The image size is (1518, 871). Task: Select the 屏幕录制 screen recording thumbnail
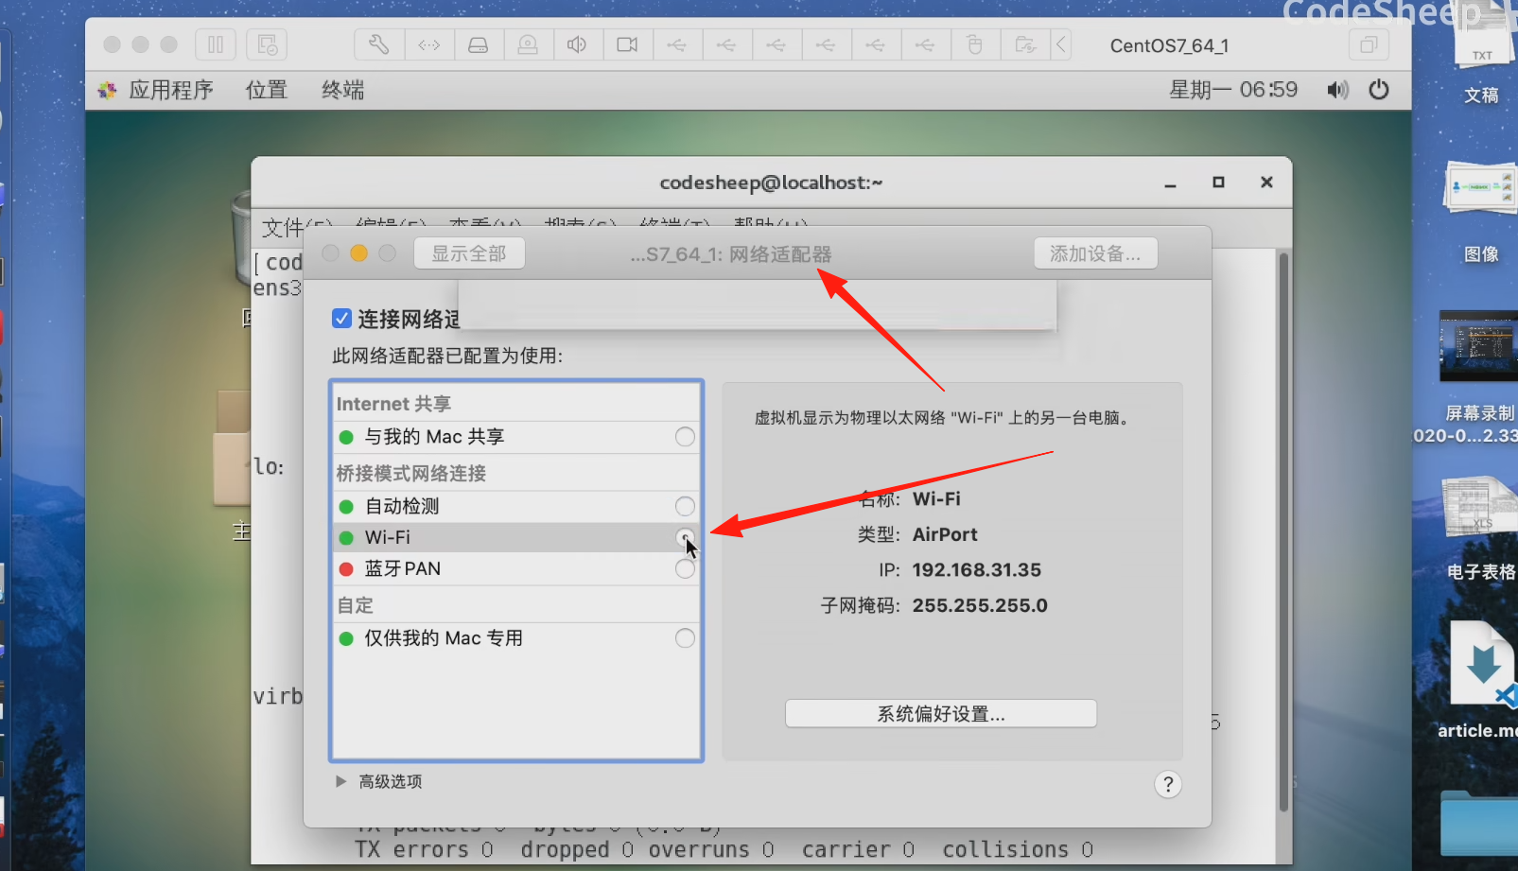pyautogui.click(x=1478, y=345)
